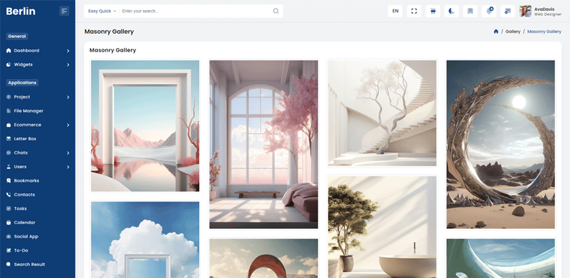Click File Manager sidebar icon
The image size is (570, 278).
coord(9,111)
